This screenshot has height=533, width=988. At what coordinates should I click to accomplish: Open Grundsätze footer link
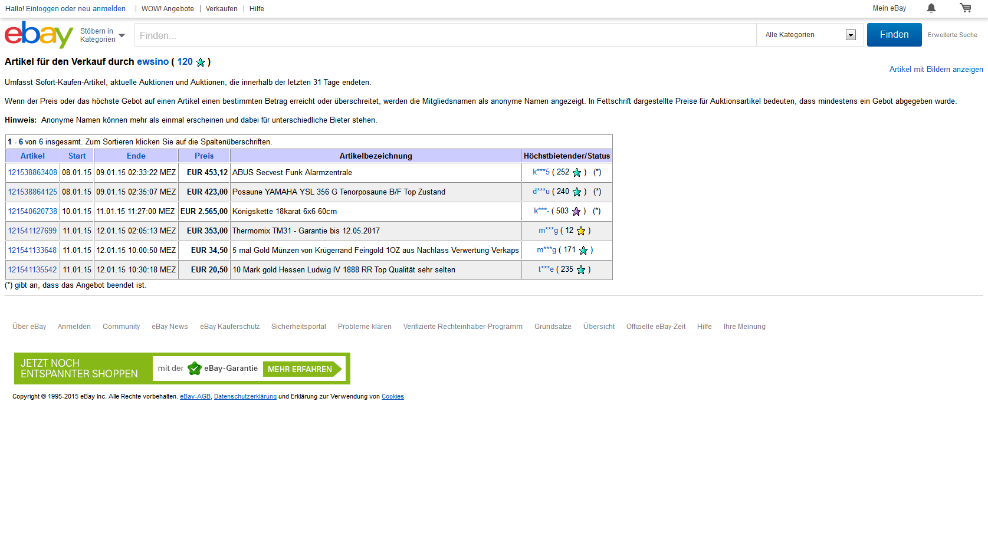(x=553, y=327)
